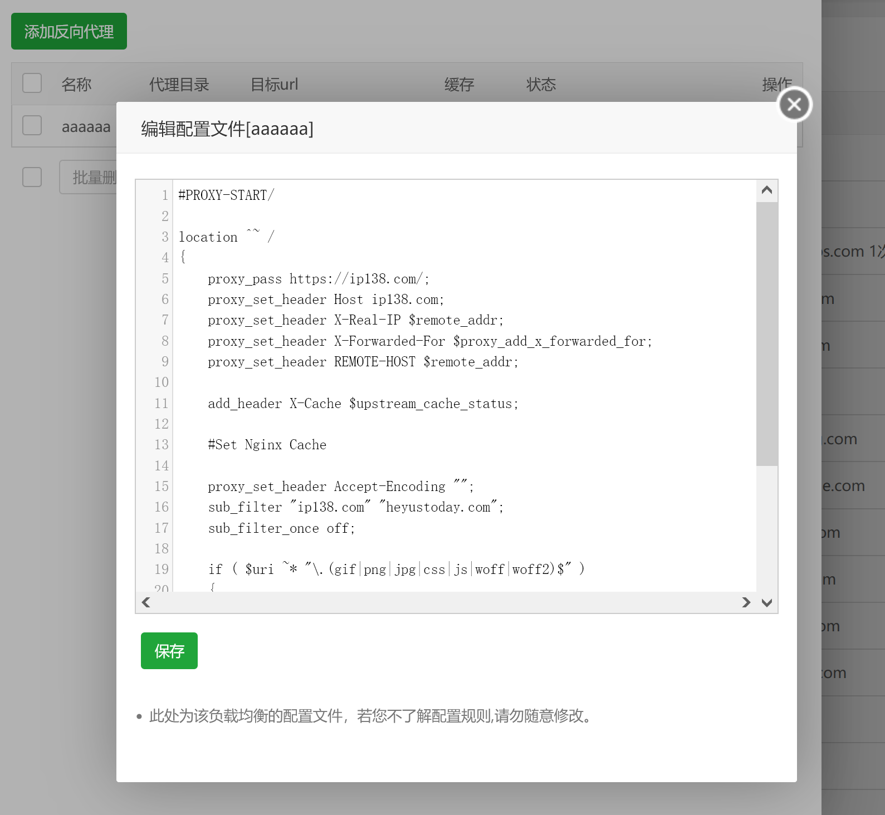
Task: Click the 'sub_filter_once off' line
Action: (281, 528)
